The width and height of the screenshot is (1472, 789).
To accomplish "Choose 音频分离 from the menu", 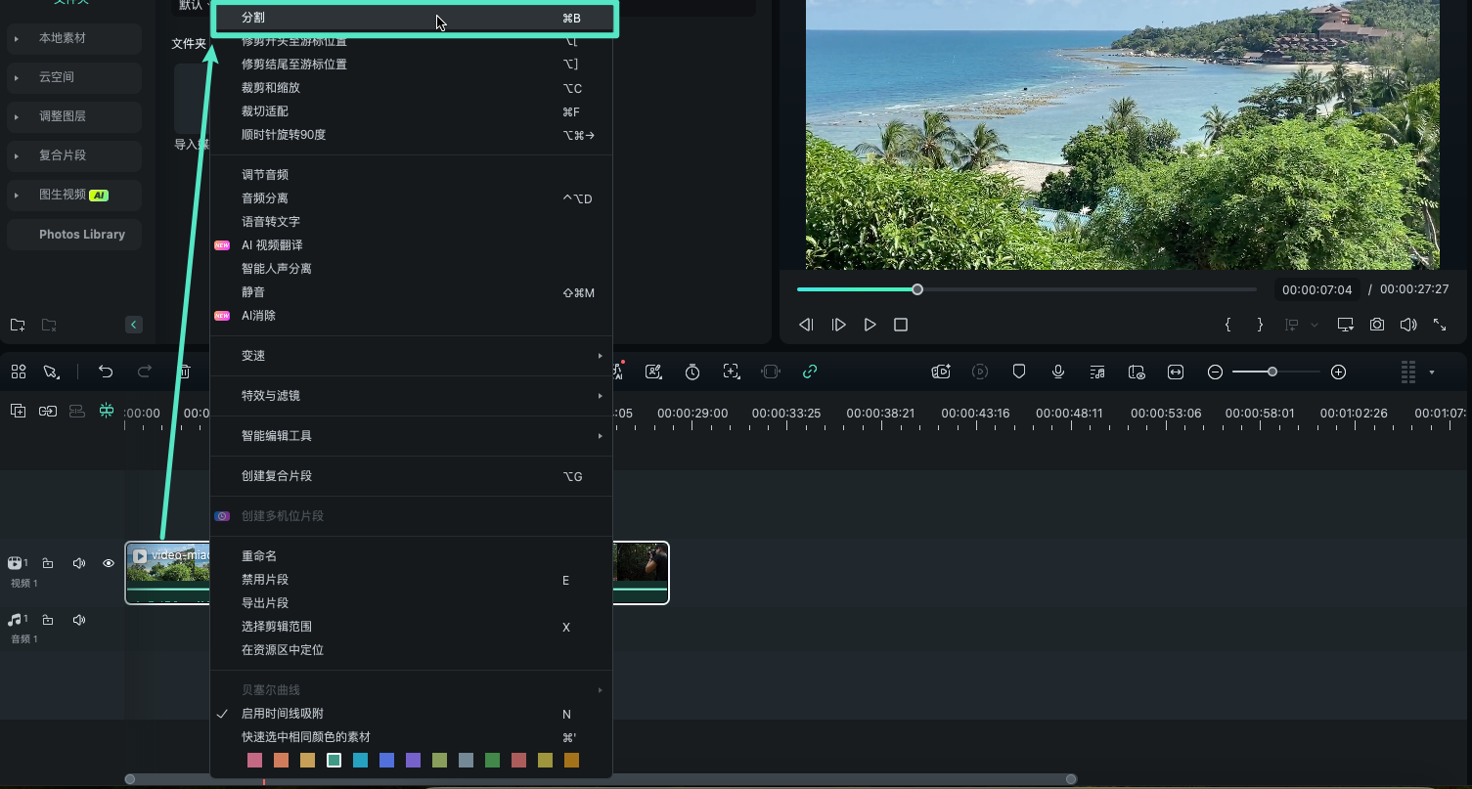I will (412, 198).
